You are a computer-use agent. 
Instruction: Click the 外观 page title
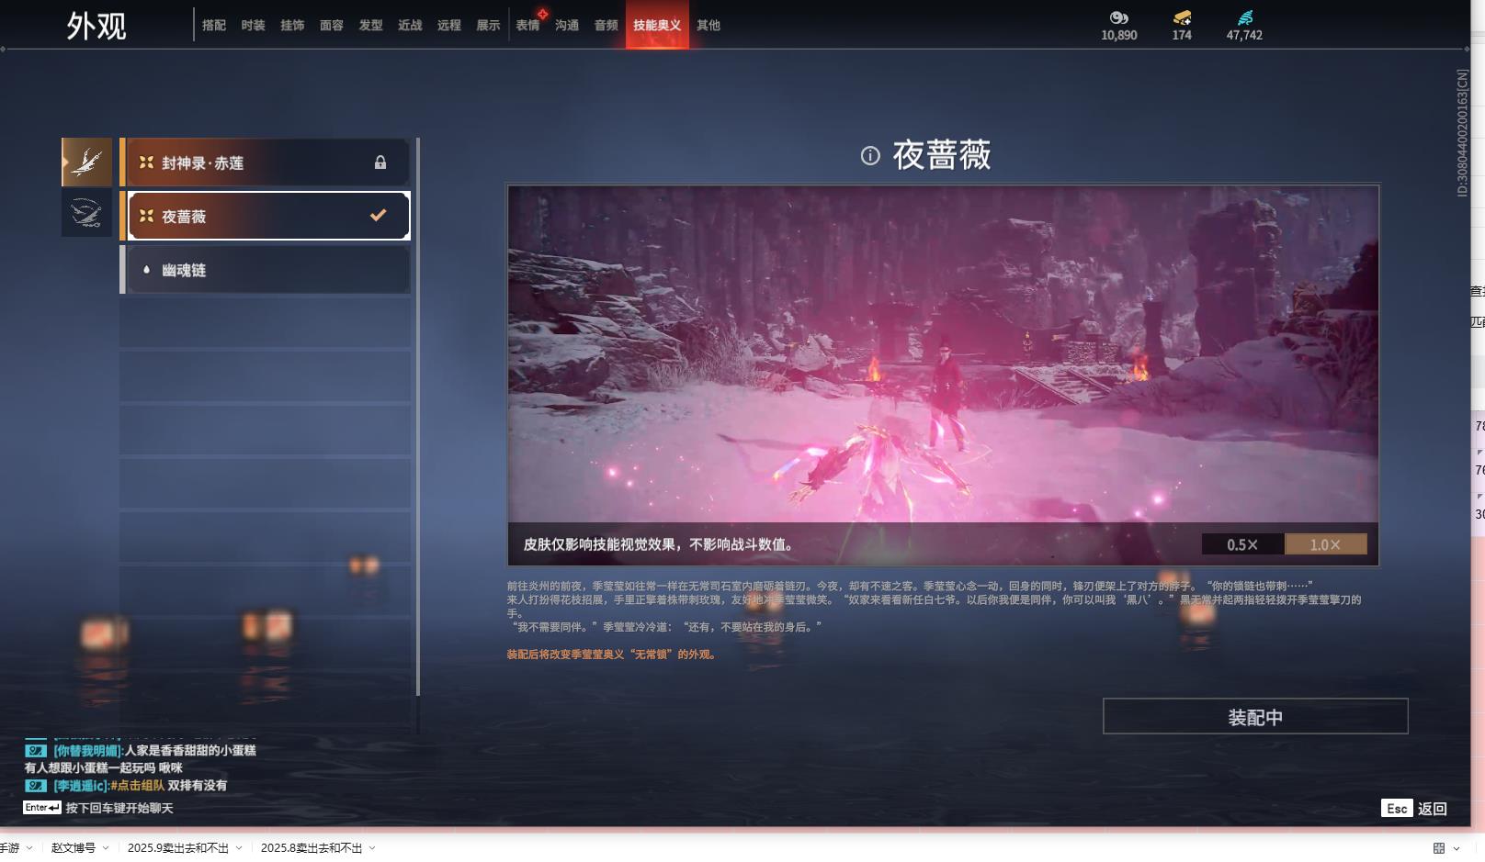pos(96,26)
